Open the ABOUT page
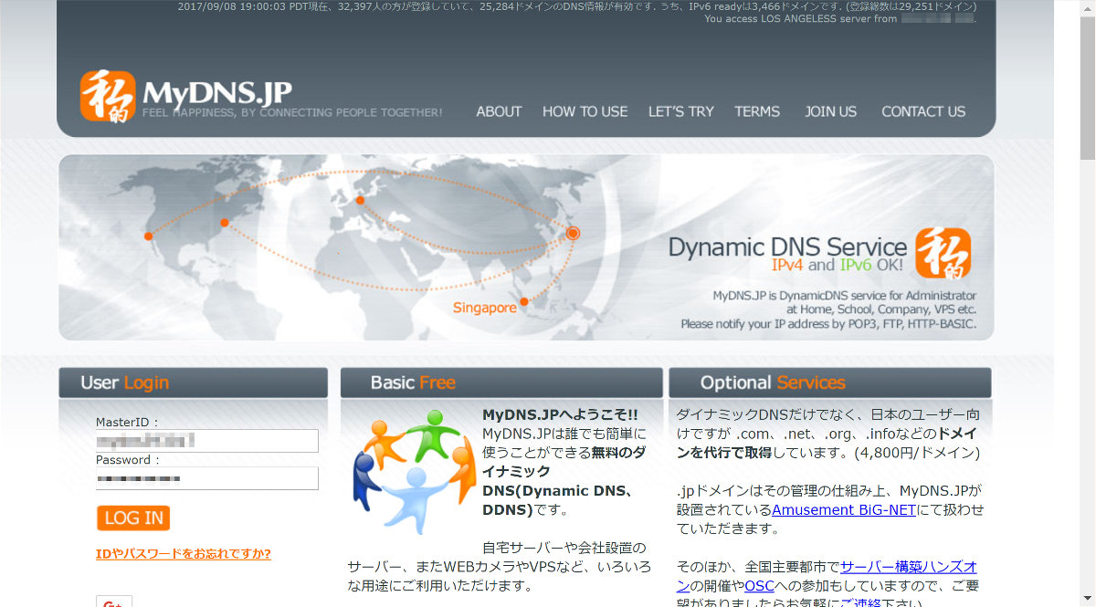 pos(499,111)
